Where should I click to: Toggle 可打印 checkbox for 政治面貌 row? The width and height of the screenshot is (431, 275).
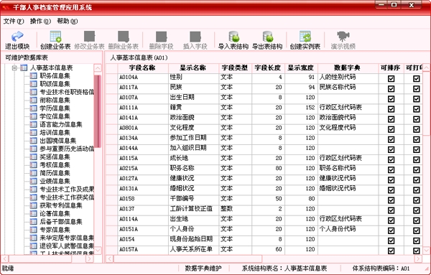click(x=417, y=119)
